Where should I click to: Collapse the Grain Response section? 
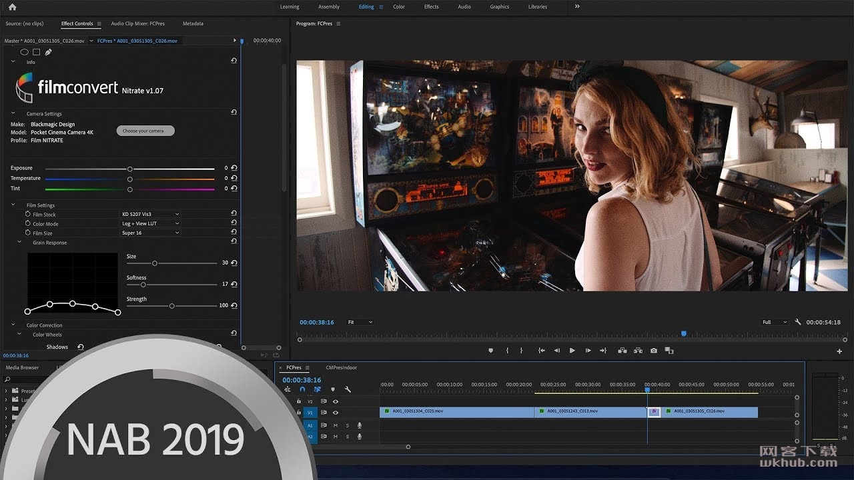19,243
